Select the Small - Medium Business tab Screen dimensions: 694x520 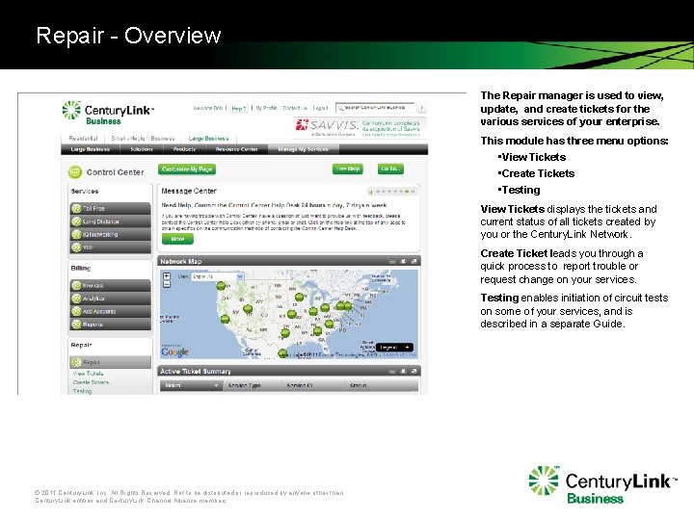[x=143, y=139]
